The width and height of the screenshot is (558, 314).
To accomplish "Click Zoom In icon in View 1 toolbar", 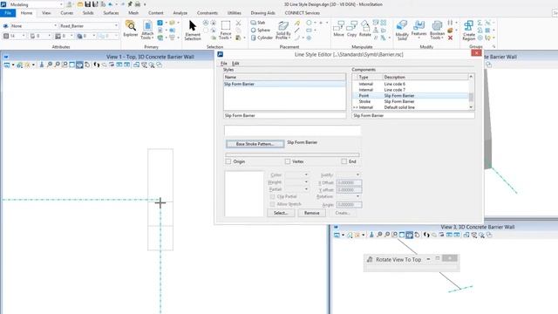I will [50, 65].
